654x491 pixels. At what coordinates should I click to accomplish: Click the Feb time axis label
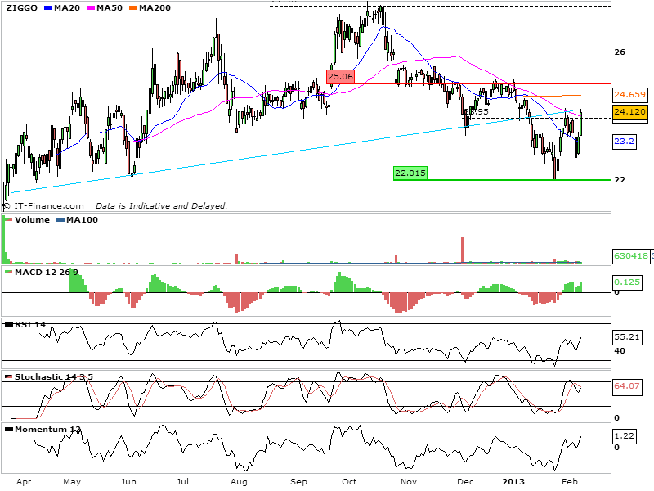570,482
